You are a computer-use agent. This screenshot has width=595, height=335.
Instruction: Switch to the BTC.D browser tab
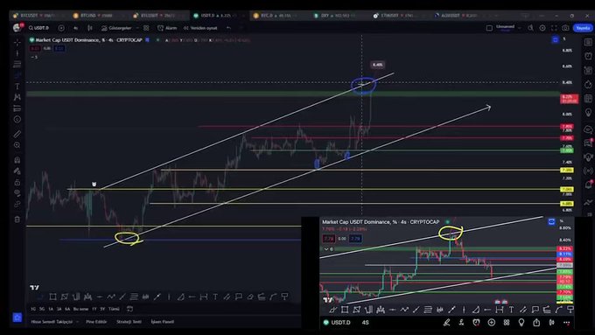[x=279, y=16]
